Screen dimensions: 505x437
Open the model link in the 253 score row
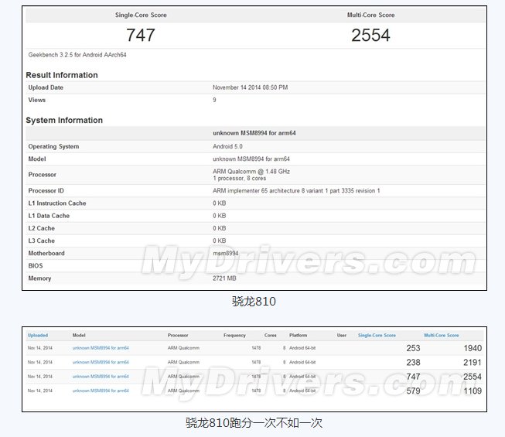pyautogui.click(x=101, y=348)
